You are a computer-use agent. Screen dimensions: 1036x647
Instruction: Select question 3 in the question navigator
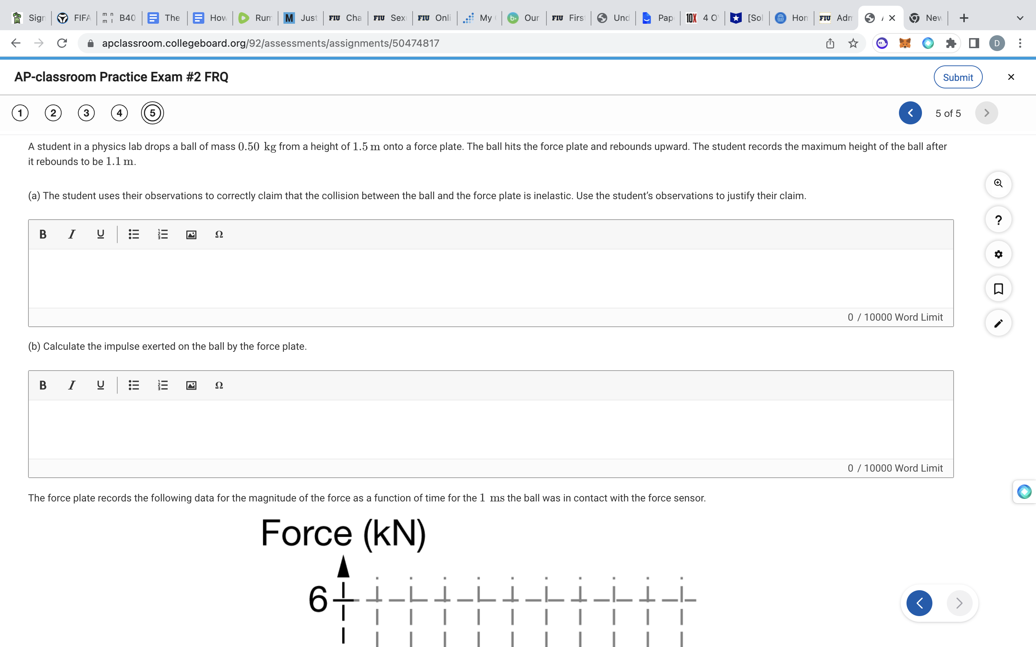point(86,113)
